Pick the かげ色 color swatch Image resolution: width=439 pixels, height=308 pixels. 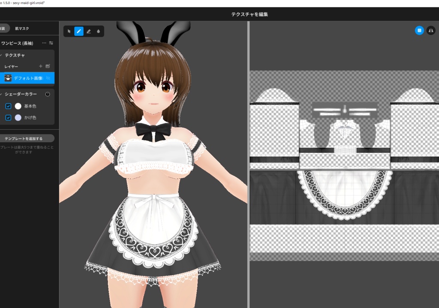(x=18, y=117)
